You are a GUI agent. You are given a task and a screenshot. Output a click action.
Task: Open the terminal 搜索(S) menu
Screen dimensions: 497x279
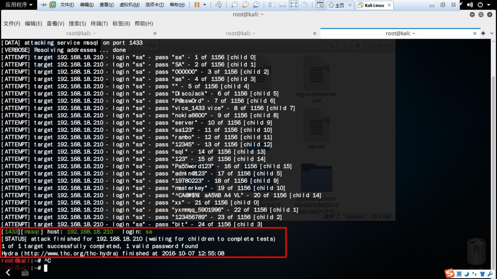tap(77, 23)
